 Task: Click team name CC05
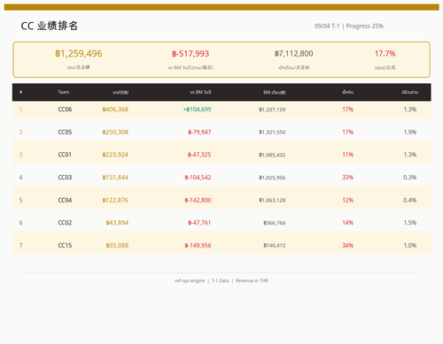(65, 132)
